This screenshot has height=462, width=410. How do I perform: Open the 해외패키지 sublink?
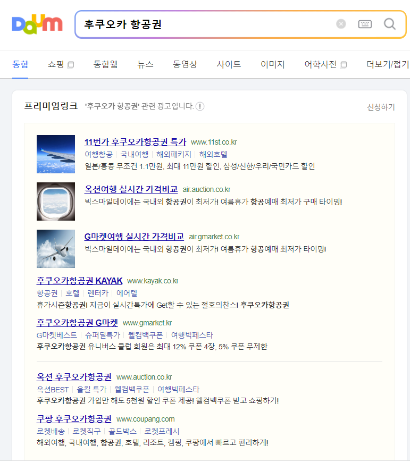(174, 154)
